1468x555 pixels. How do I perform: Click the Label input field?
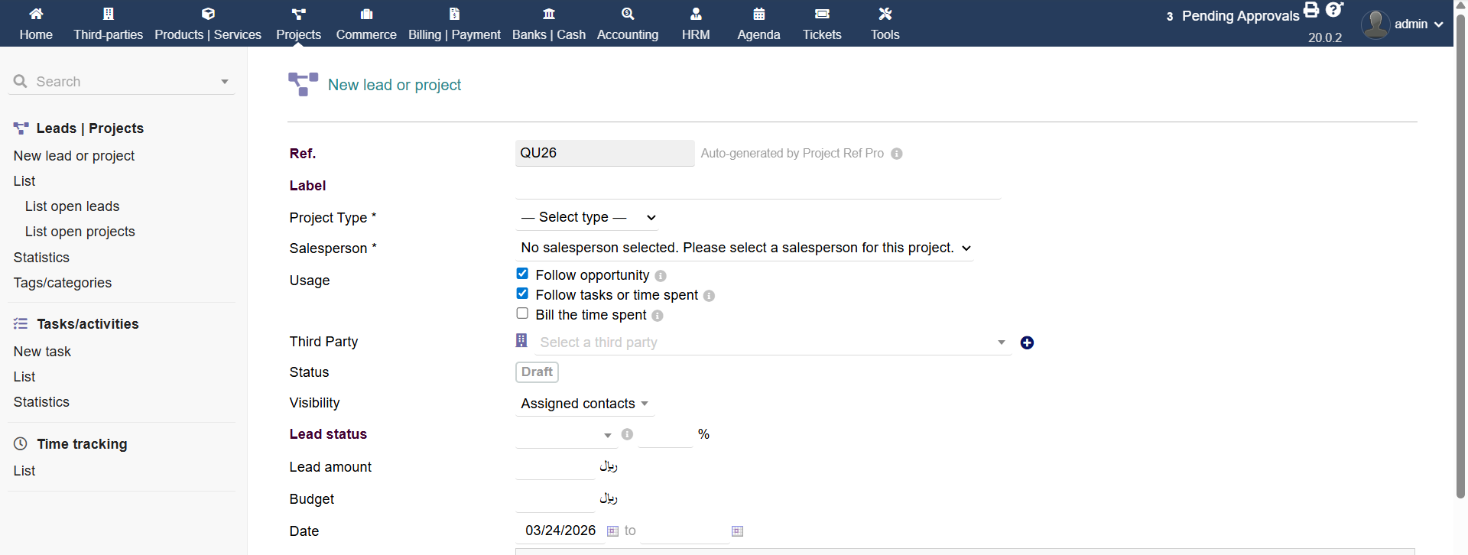[757, 186]
